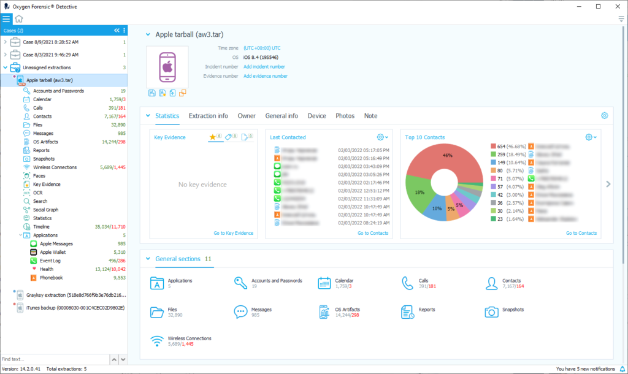This screenshot has width=628, height=374.
Task: Click the OS Artifacts icon in General sections
Action: click(324, 312)
